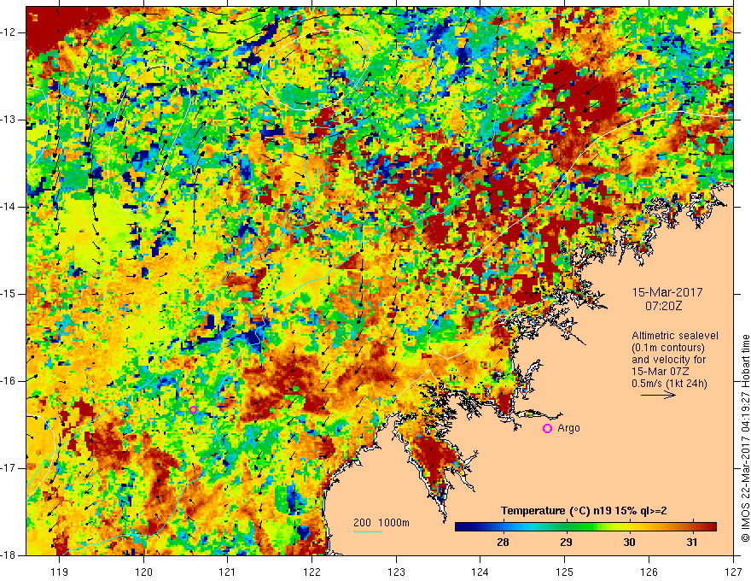Click the longitude label 120
This screenshot has width=751, height=581.
143,572
